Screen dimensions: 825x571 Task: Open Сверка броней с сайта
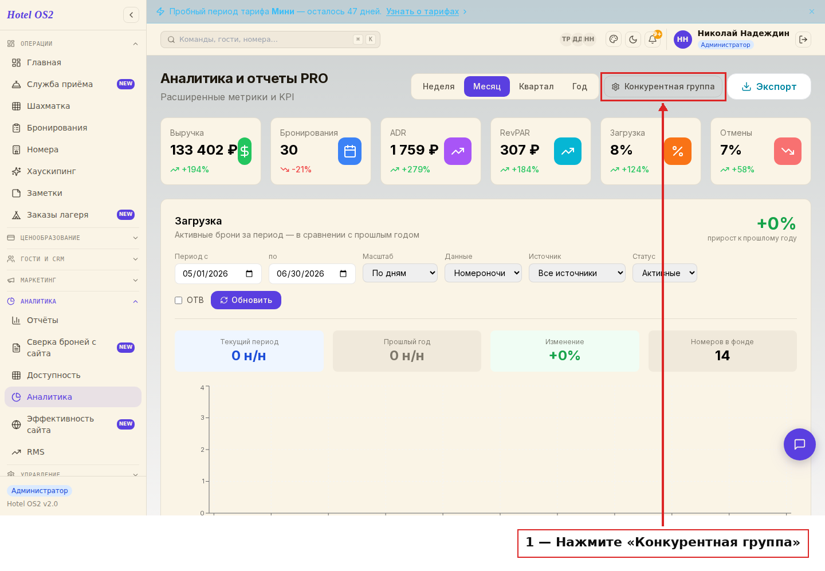tap(73, 348)
